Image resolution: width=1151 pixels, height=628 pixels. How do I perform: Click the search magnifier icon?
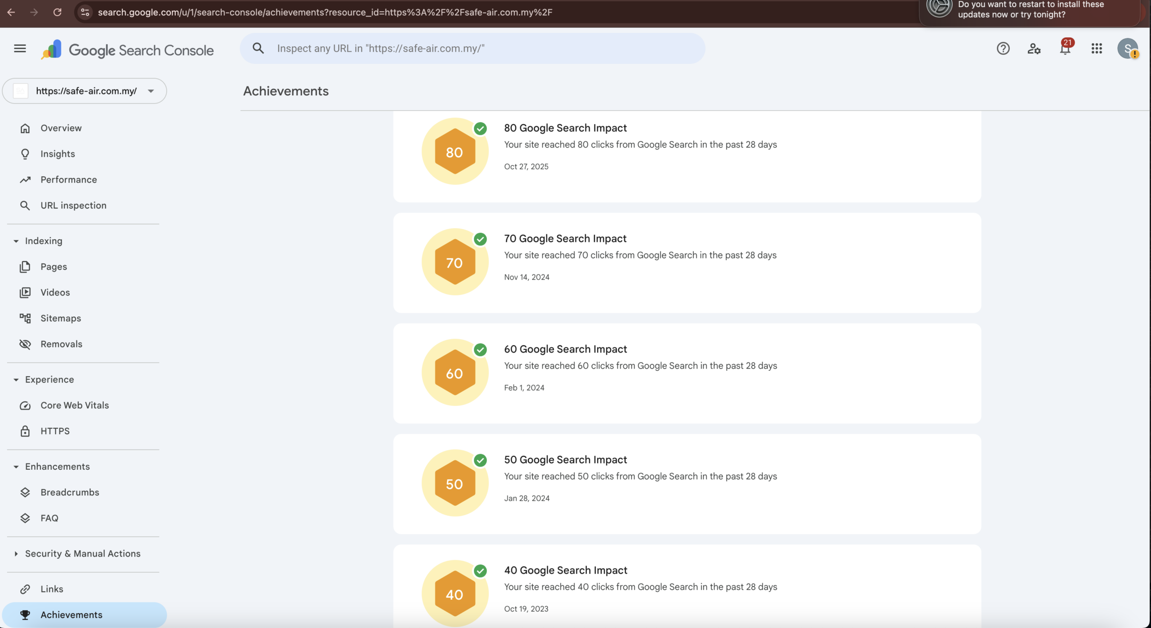click(258, 48)
